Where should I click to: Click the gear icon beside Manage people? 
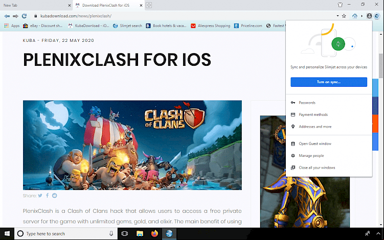click(293, 156)
